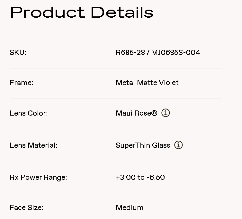Click the -6.50 power value
242x219 pixels.
(x=156, y=177)
